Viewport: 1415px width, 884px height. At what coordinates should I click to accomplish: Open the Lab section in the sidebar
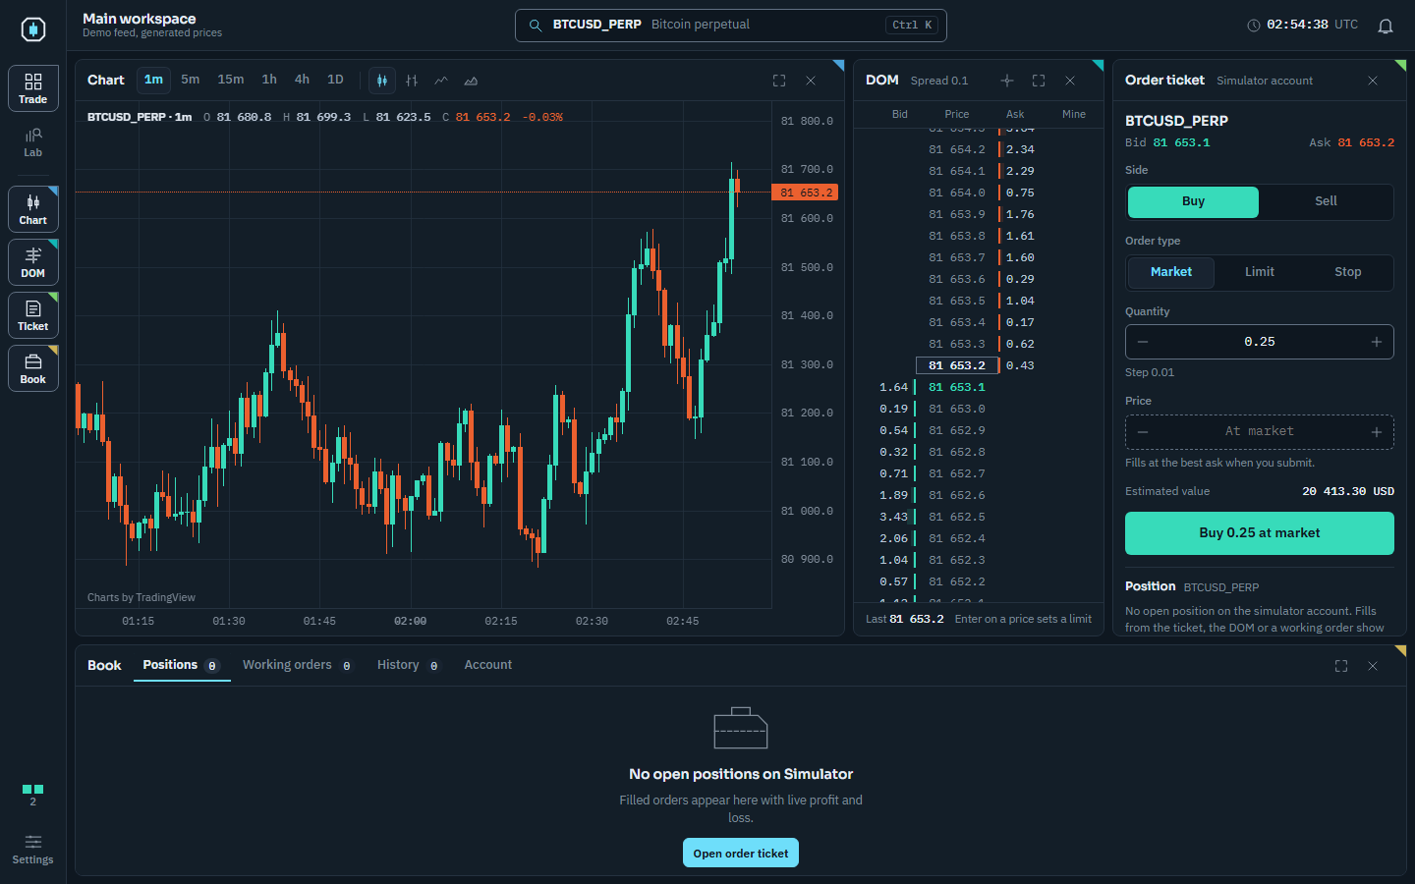pyautogui.click(x=33, y=142)
